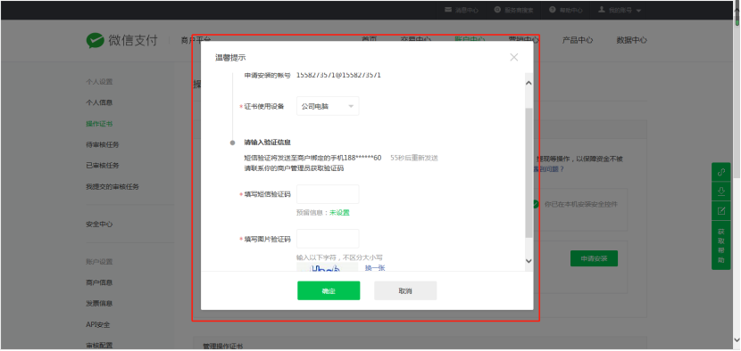
Task: Close the 温馨提示 dialog with X
Action: coord(513,57)
